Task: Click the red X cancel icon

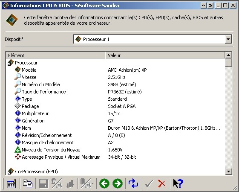Action: point(162,183)
